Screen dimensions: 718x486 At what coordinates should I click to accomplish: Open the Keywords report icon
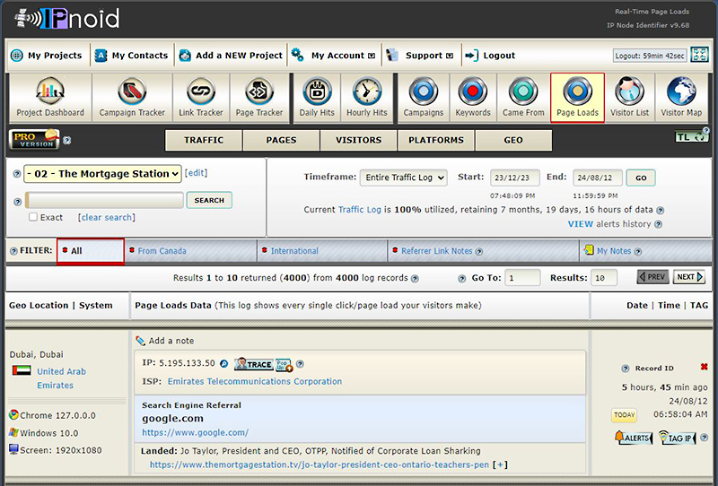click(x=473, y=98)
